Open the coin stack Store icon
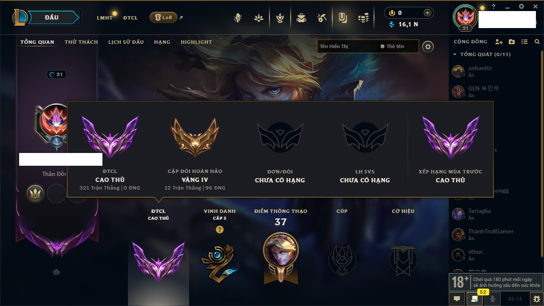The width and height of the screenshot is (544, 306). 363,18
